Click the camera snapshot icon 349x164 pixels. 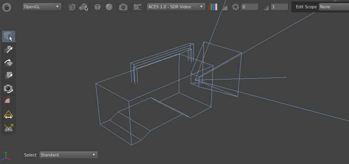tap(123, 7)
